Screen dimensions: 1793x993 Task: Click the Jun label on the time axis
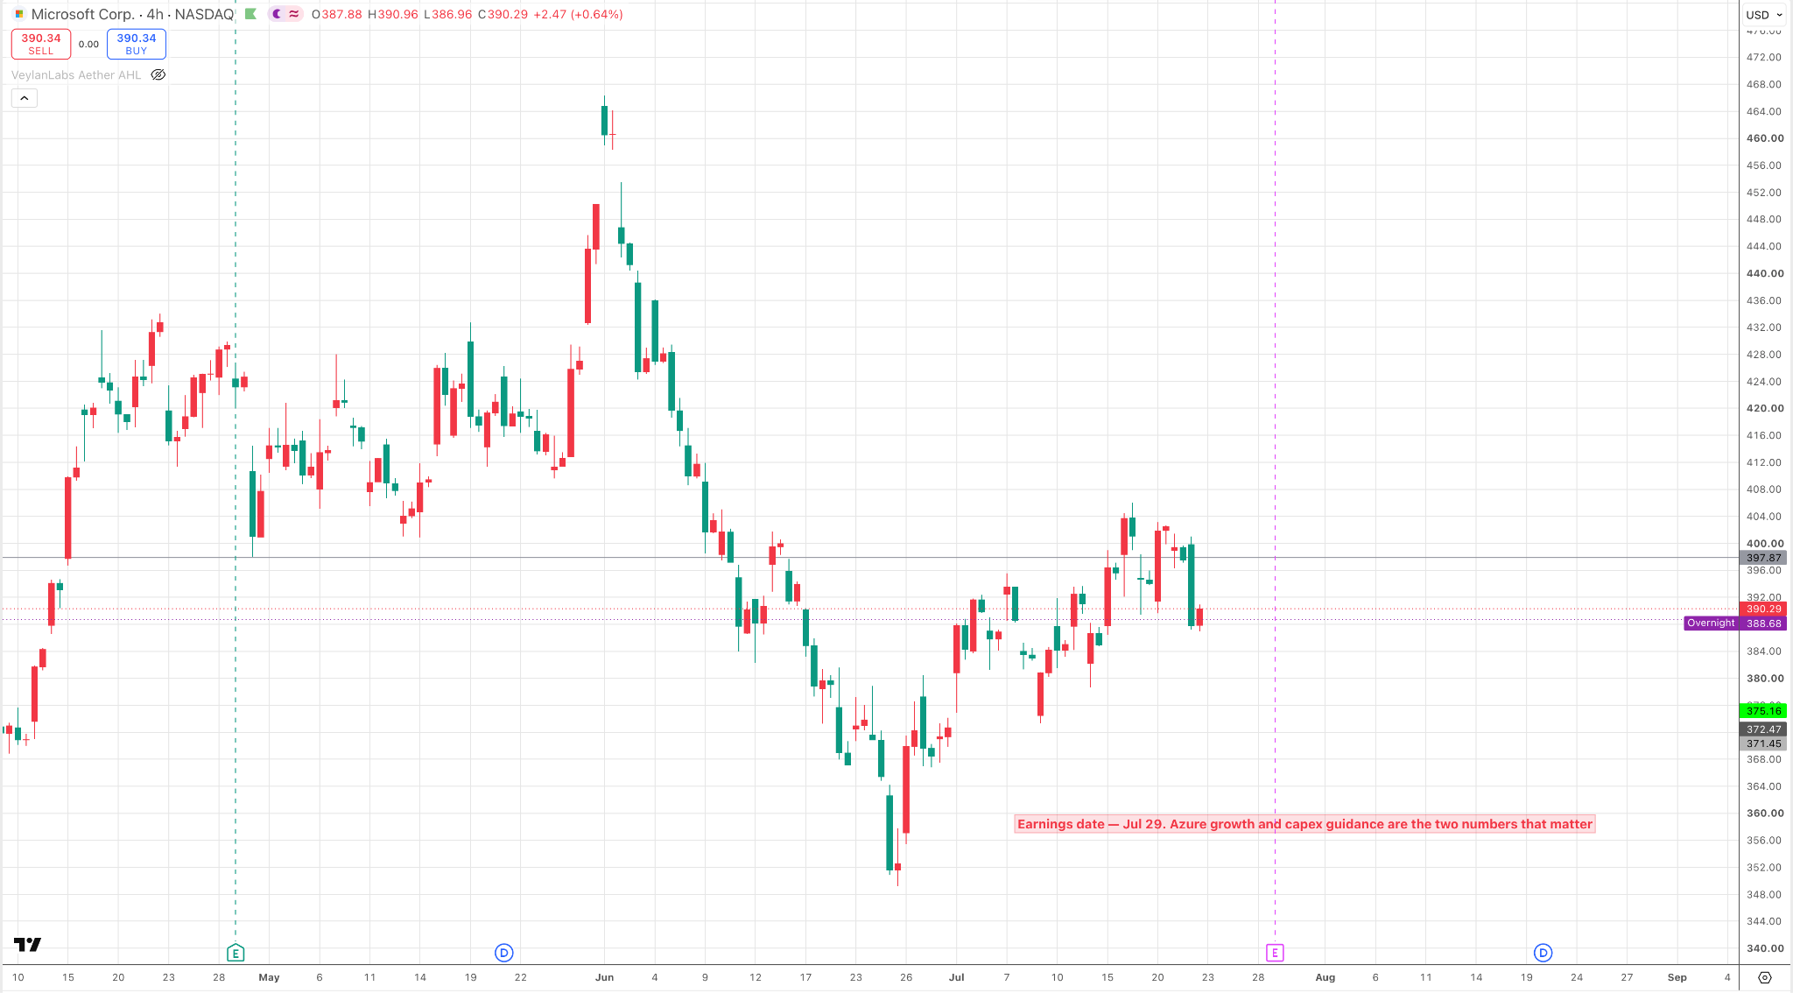604,977
